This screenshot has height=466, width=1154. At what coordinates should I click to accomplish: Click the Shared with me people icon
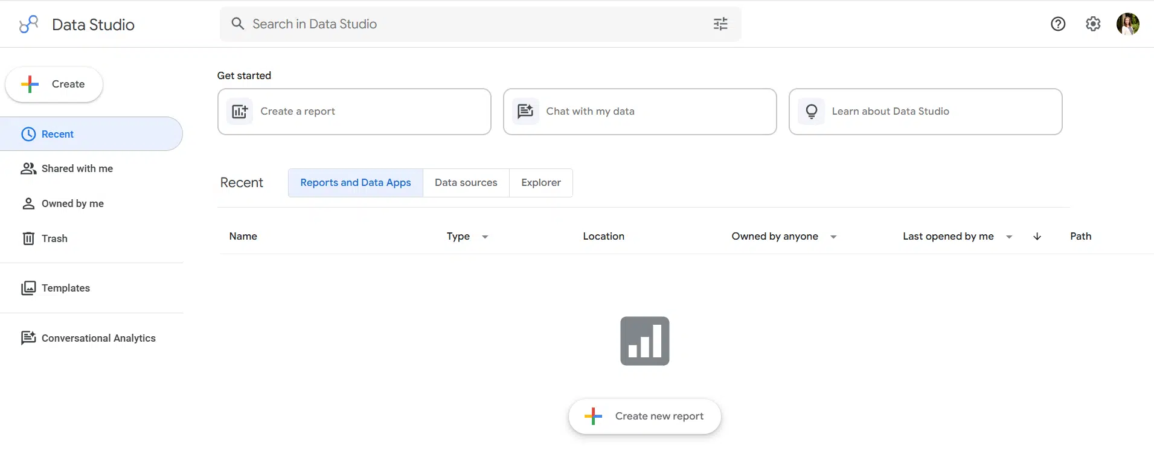tap(28, 168)
